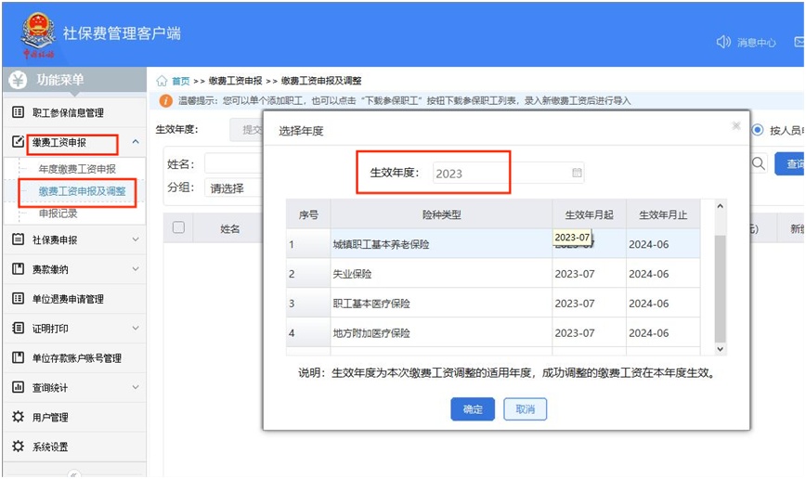The width and height of the screenshot is (806, 479).
Task: Click the 序号 column header
Action: 308,214
